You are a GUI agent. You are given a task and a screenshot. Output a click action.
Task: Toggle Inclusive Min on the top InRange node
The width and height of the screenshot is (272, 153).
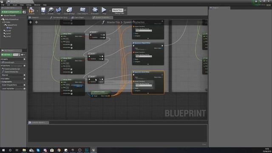[x=71, y=45]
